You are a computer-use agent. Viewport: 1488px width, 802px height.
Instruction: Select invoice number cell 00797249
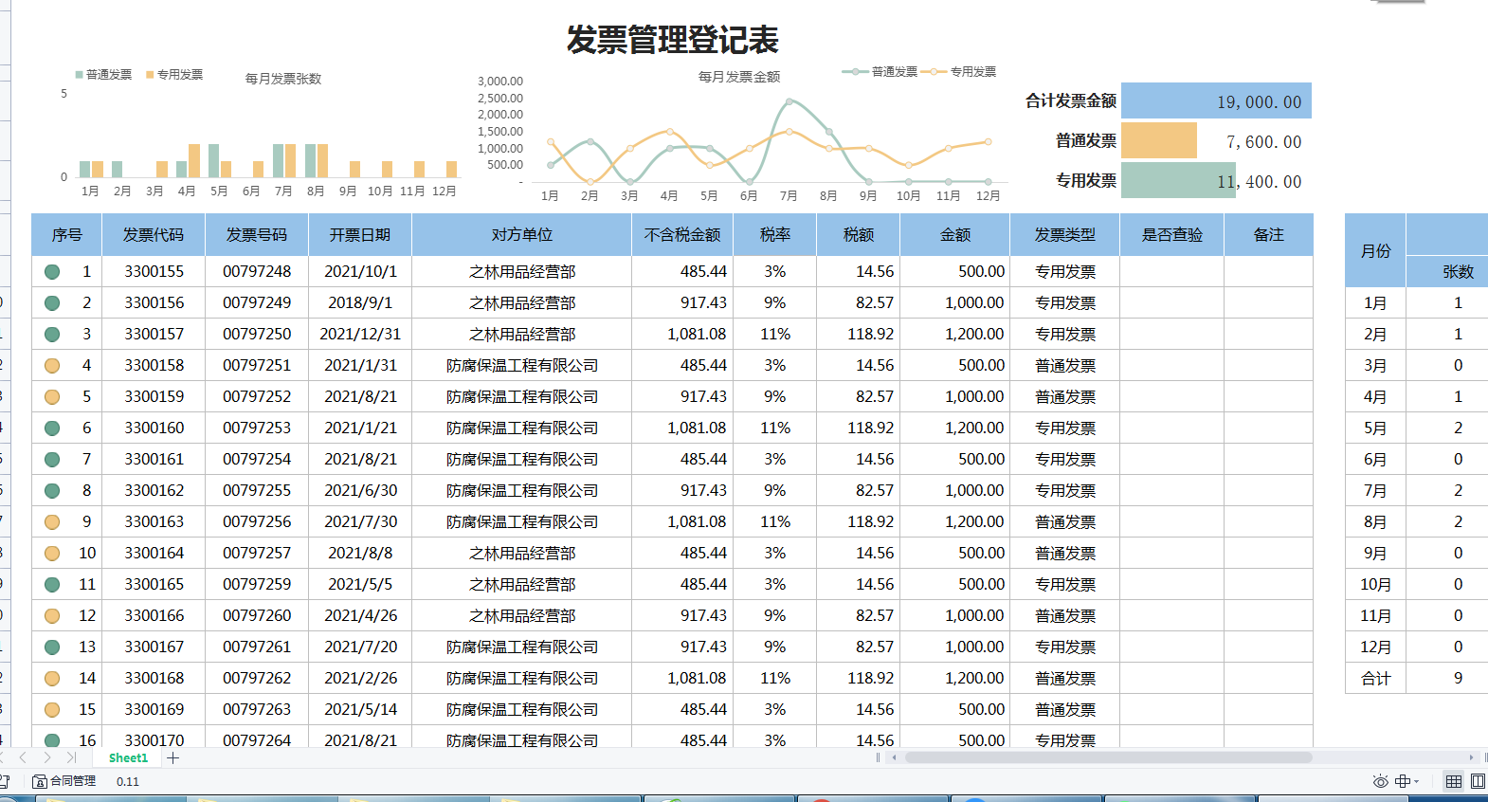pos(257,303)
